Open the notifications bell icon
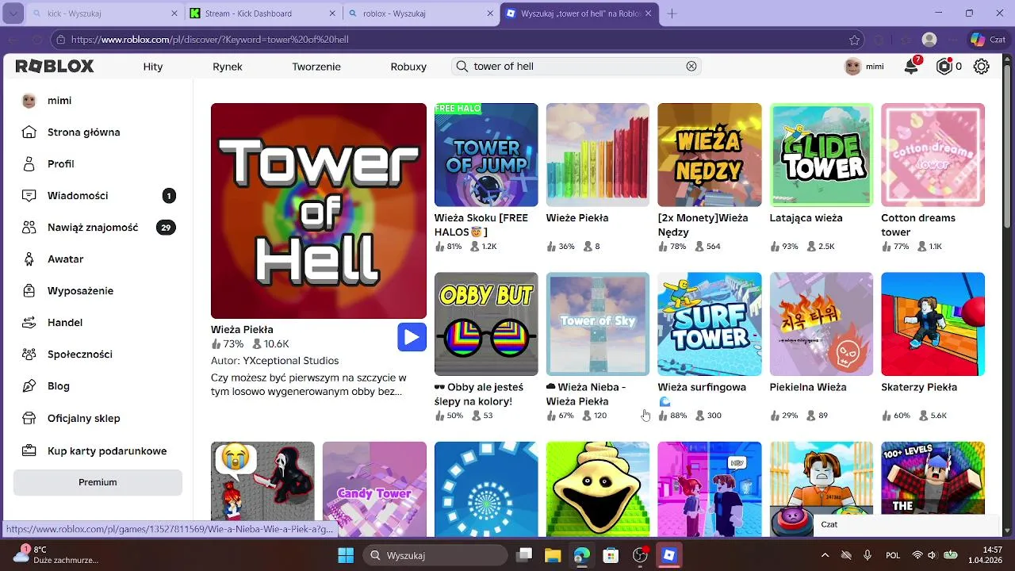This screenshot has width=1015, height=571. point(912,67)
